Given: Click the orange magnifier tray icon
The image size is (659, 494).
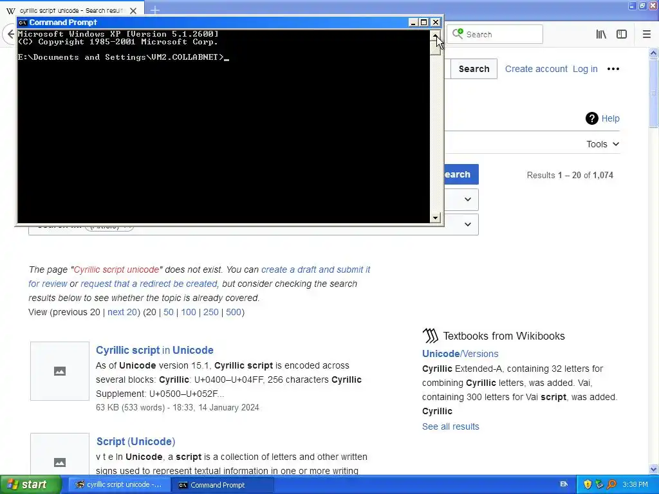Looking at the screenshot, I should pos(612,484).
